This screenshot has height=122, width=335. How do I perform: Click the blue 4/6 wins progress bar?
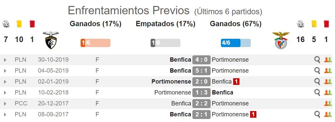click(235, 43)
